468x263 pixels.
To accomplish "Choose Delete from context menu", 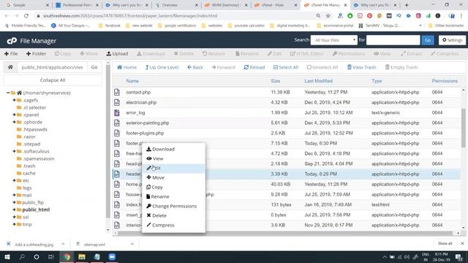I will pos(173,216).
